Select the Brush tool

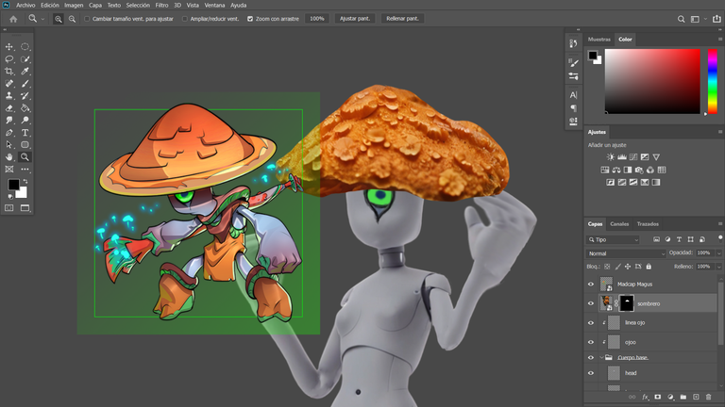25,84
